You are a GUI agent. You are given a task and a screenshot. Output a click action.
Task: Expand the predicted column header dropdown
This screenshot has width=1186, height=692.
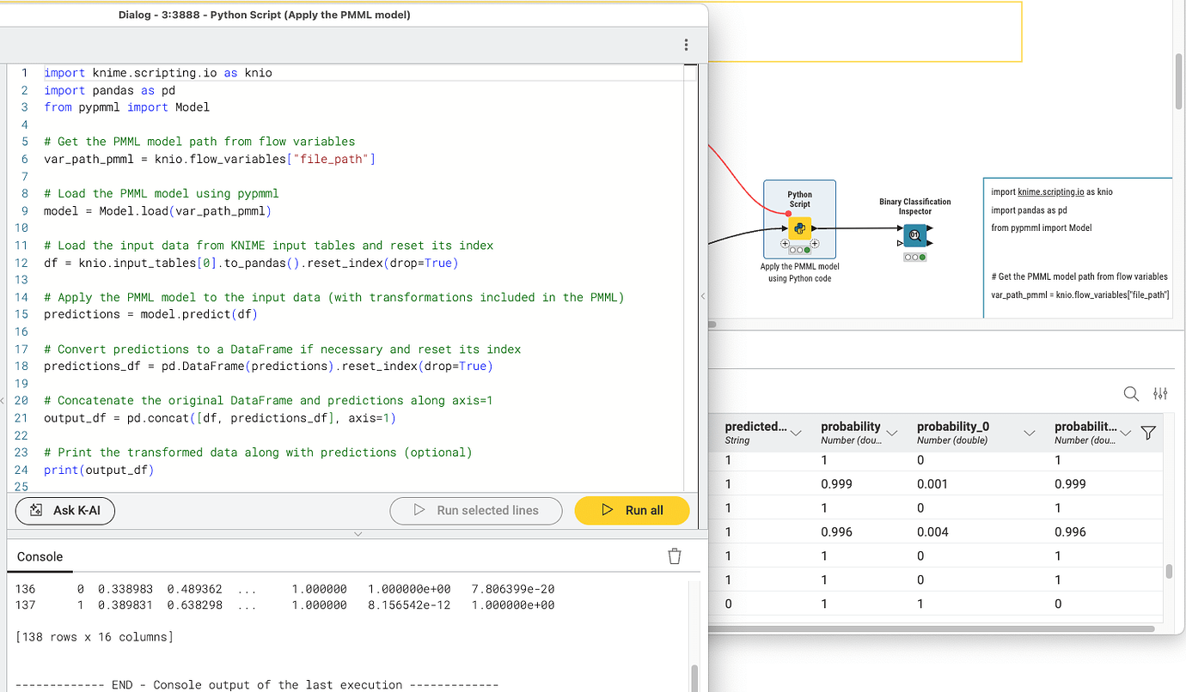796,433
